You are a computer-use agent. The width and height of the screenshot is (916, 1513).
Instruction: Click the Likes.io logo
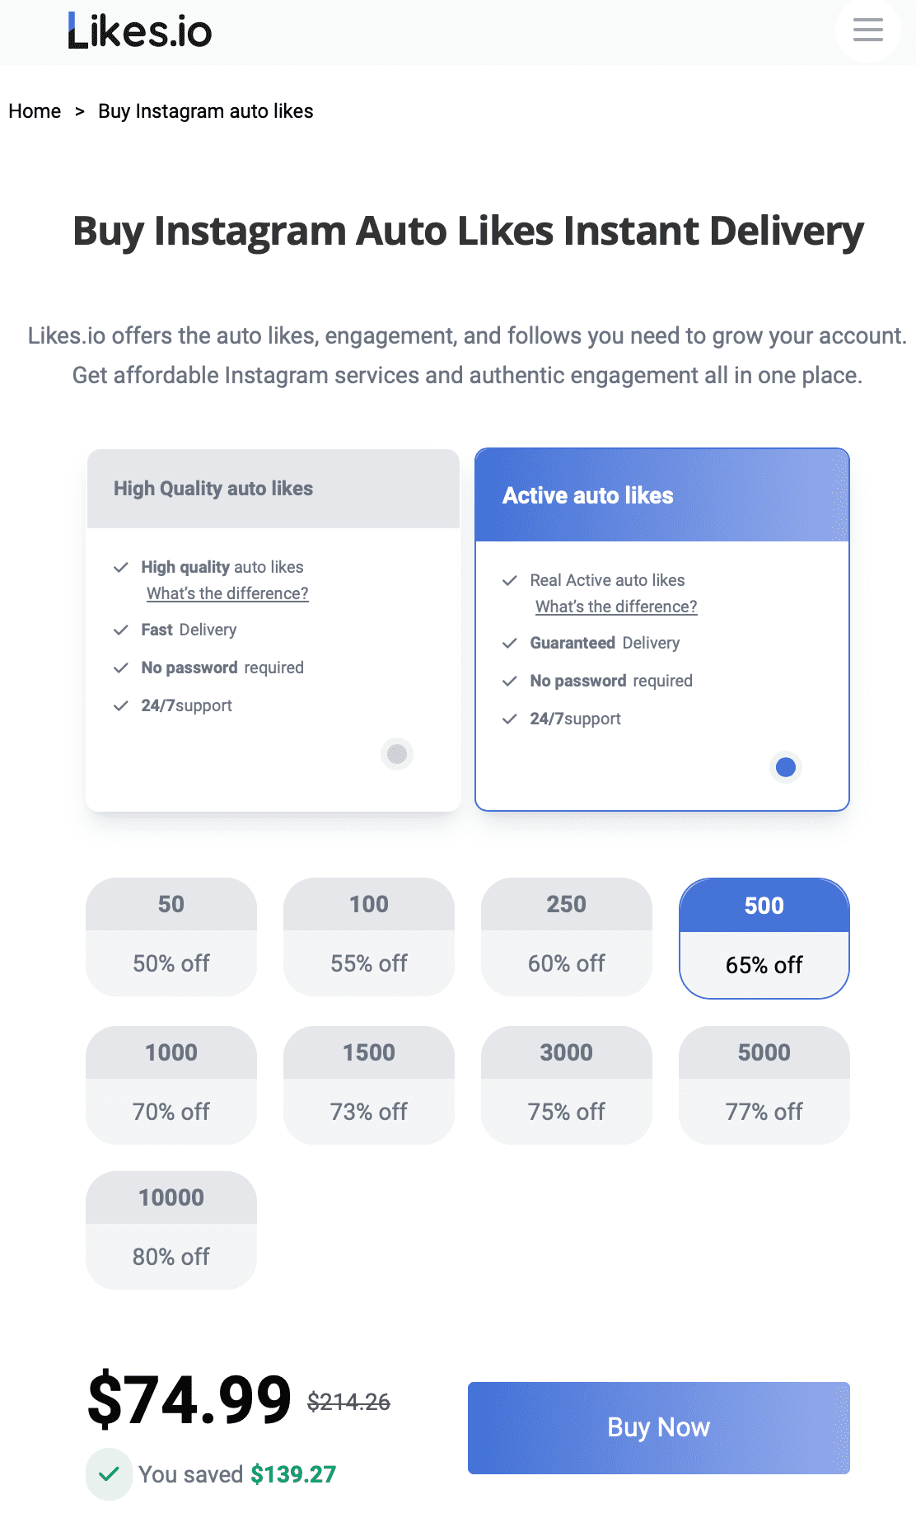[x=138, y=30]
